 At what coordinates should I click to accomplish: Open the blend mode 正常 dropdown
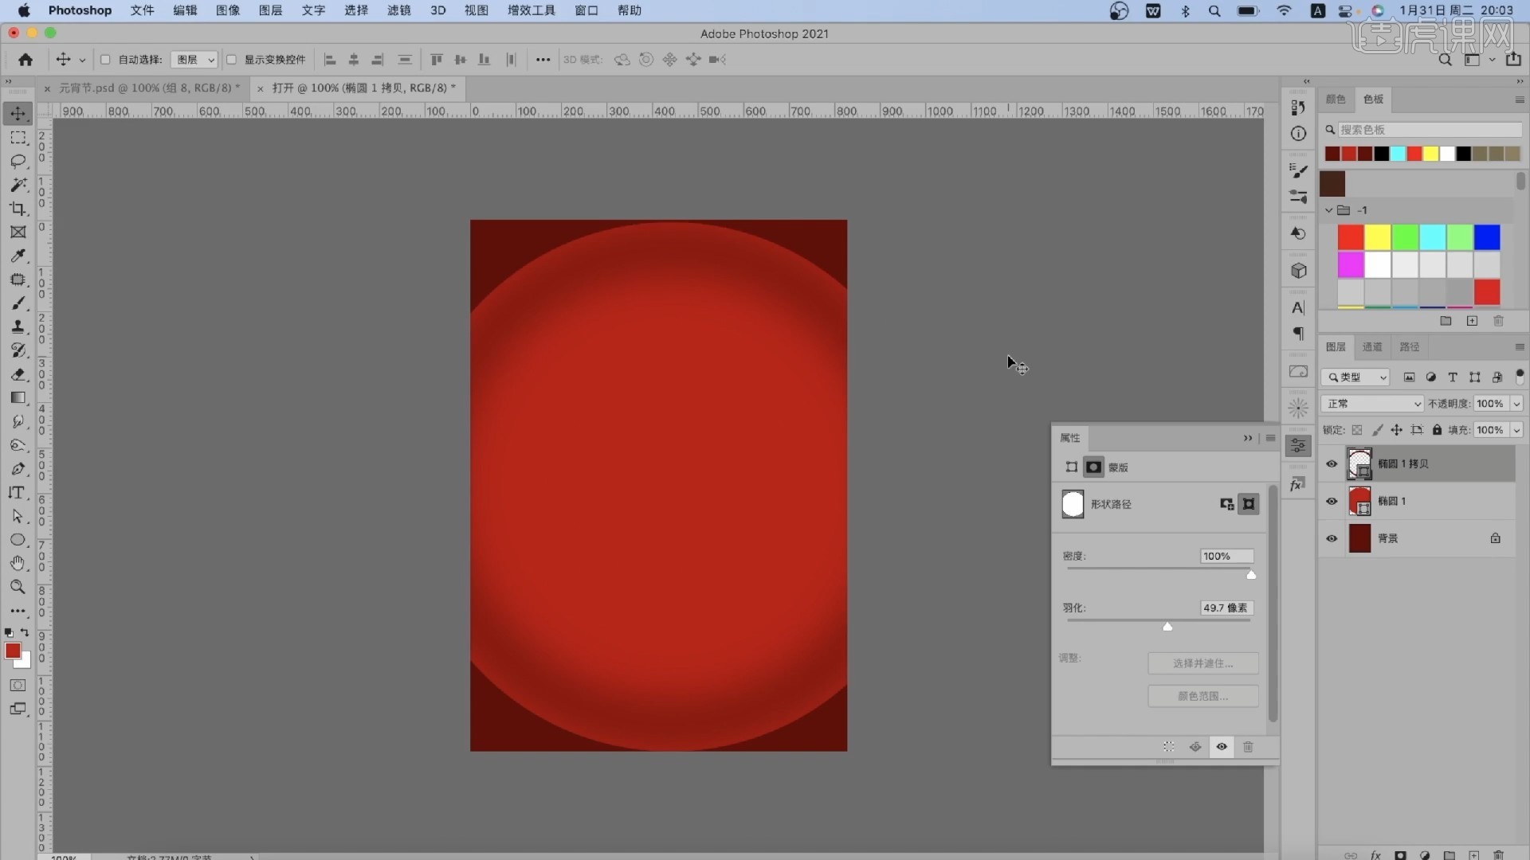1372,404
